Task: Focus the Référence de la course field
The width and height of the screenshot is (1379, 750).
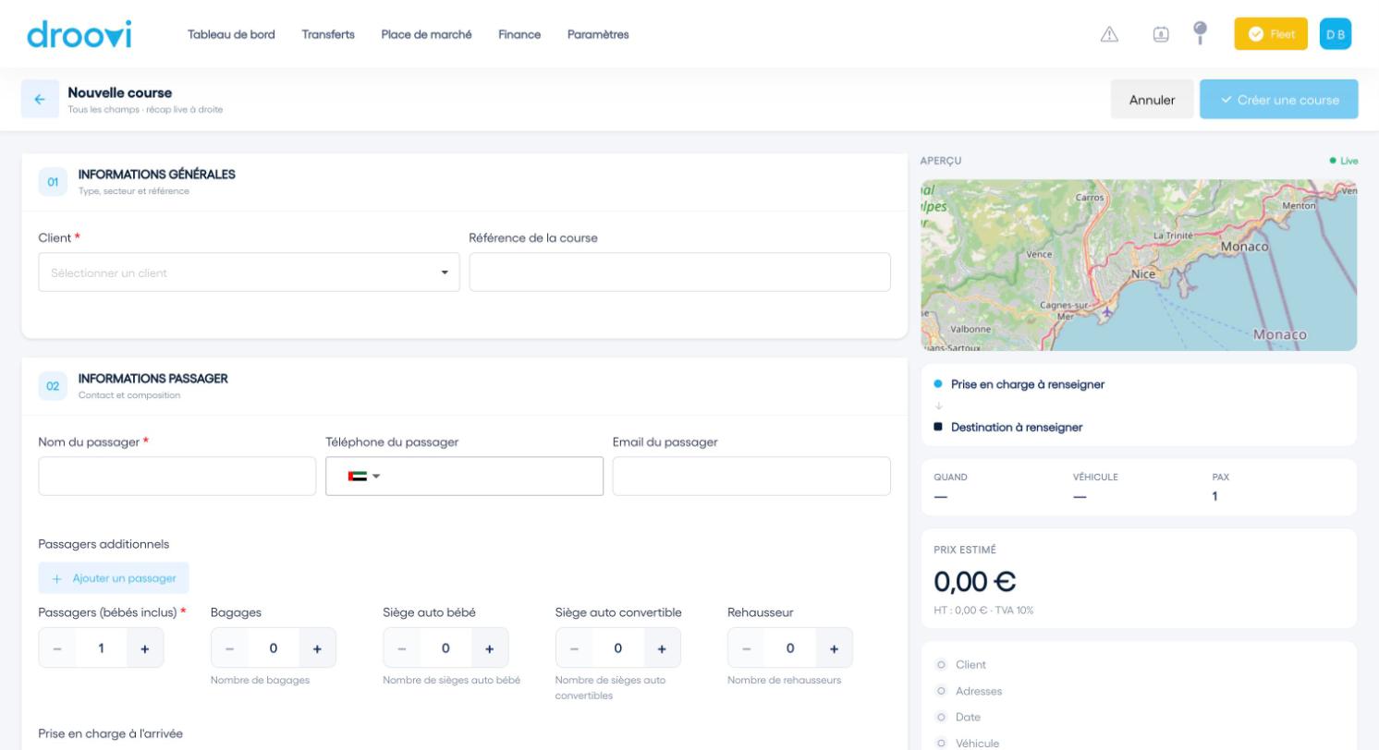Action: (680, 272)
